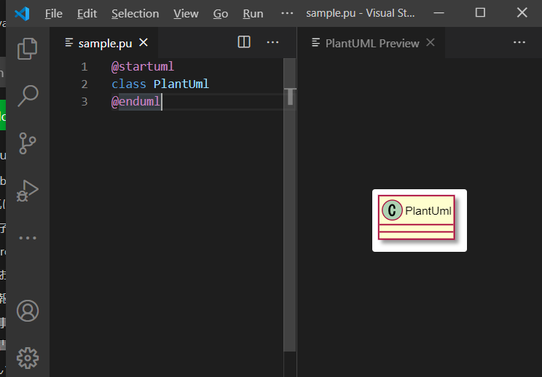Open More Actions for PlantUML Preview group
Screen dimensions: 542x377
coord(519,42)
